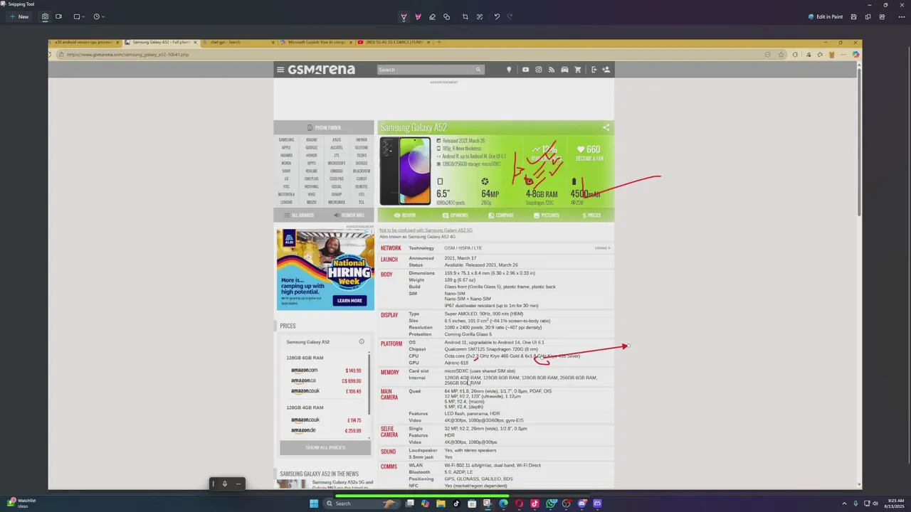Open Opera browser from the taskbar
The image size is (911, 512).
tap(519, 503)
